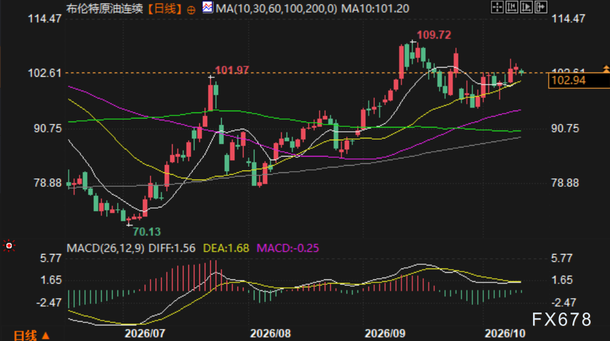Toggle the crosshair cursor icon

pos(497,7)
